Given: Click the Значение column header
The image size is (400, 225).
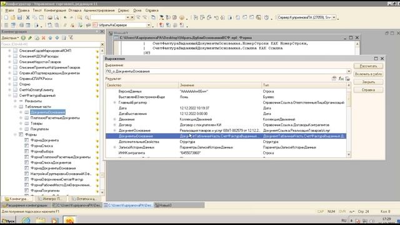Looking at the screenshot, I should (220, 85).
